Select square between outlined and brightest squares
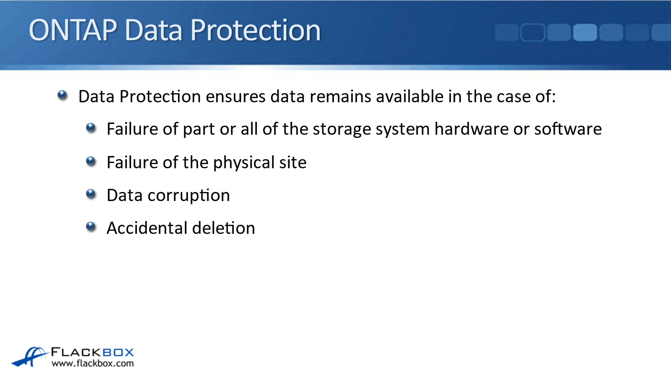671x377 pixels. [x=559, y=32]
